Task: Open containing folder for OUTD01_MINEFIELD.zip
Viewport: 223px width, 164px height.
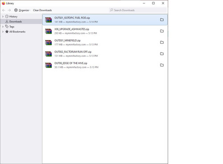Action: click(162, 42)
